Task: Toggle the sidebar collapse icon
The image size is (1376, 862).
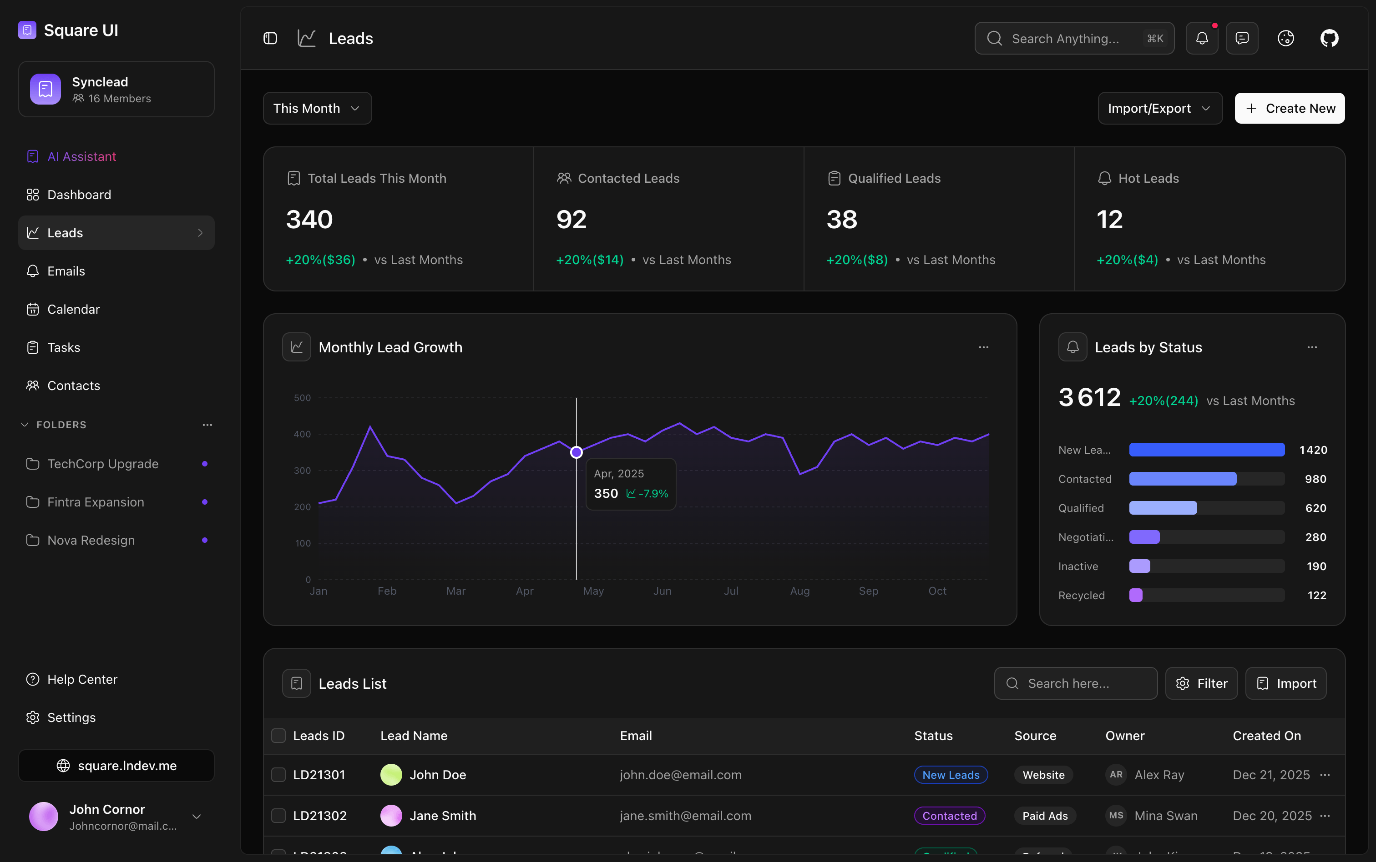Action: [x=270, y=38]
